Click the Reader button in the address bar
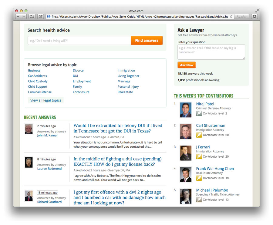Image resolution: width=273 pixels, height=225 pixels. coord(241,17)
